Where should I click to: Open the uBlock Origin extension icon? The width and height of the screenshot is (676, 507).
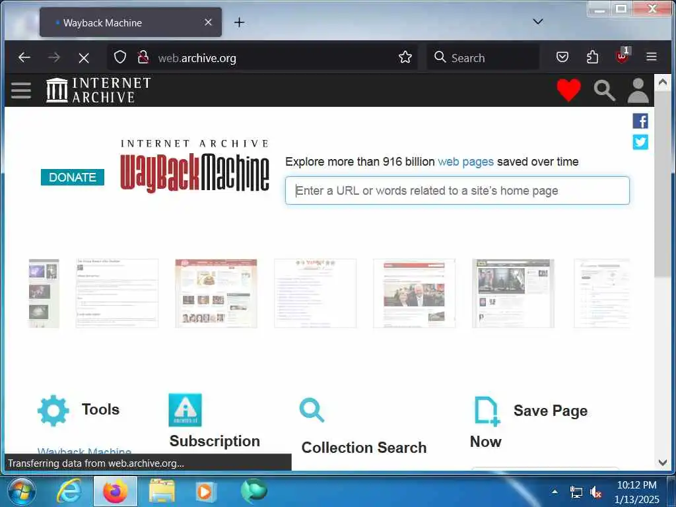[622, 56]
